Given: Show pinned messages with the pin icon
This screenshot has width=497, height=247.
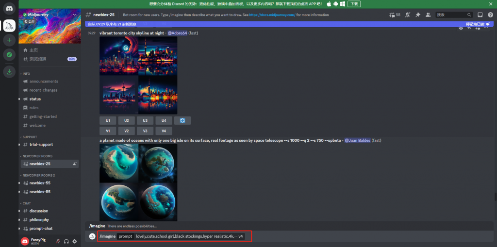Looking at the screenshot, I should [x=418, y=15].
